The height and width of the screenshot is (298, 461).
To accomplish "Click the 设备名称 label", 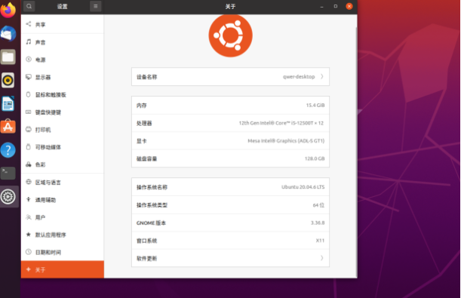I will (146, 77).
